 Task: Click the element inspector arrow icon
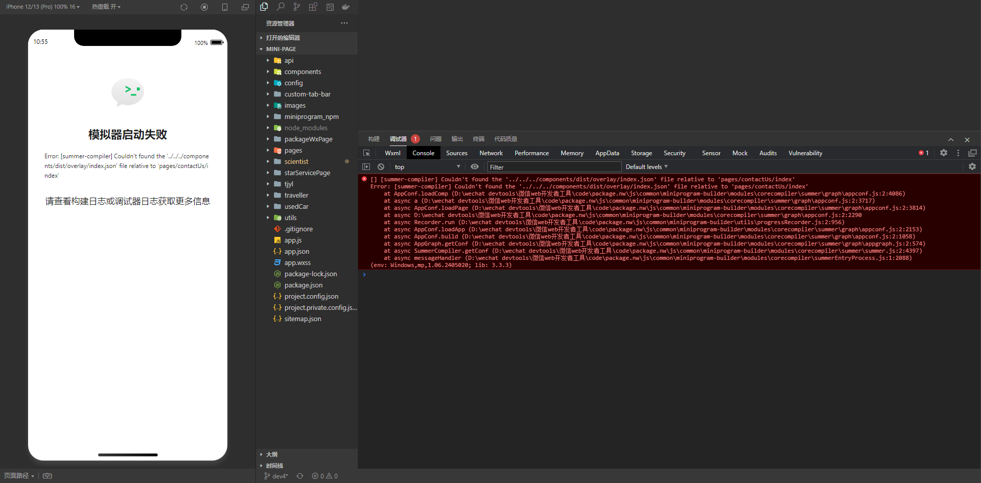[366, 153]
